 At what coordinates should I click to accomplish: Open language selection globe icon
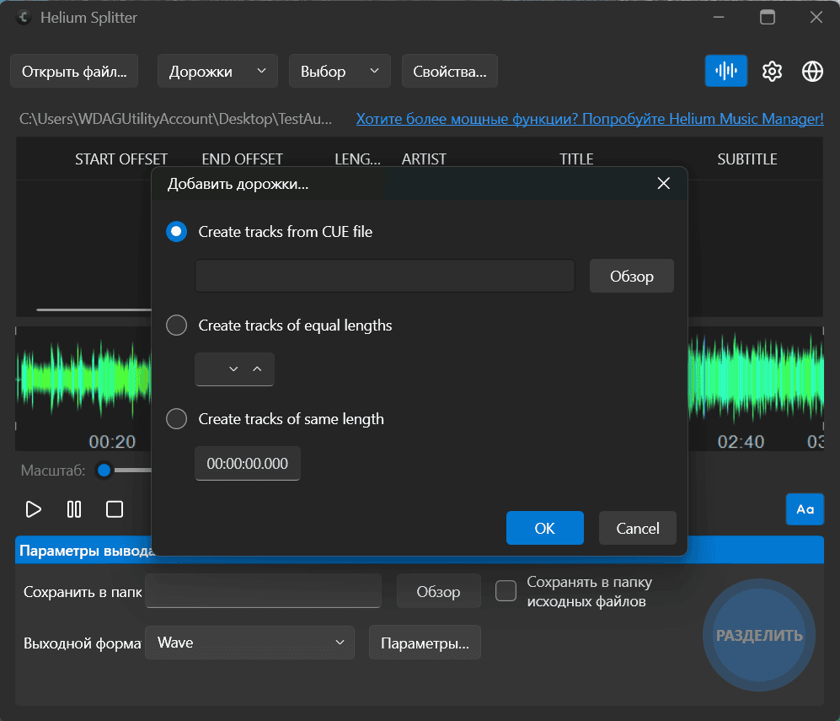(x=812, y=71)
